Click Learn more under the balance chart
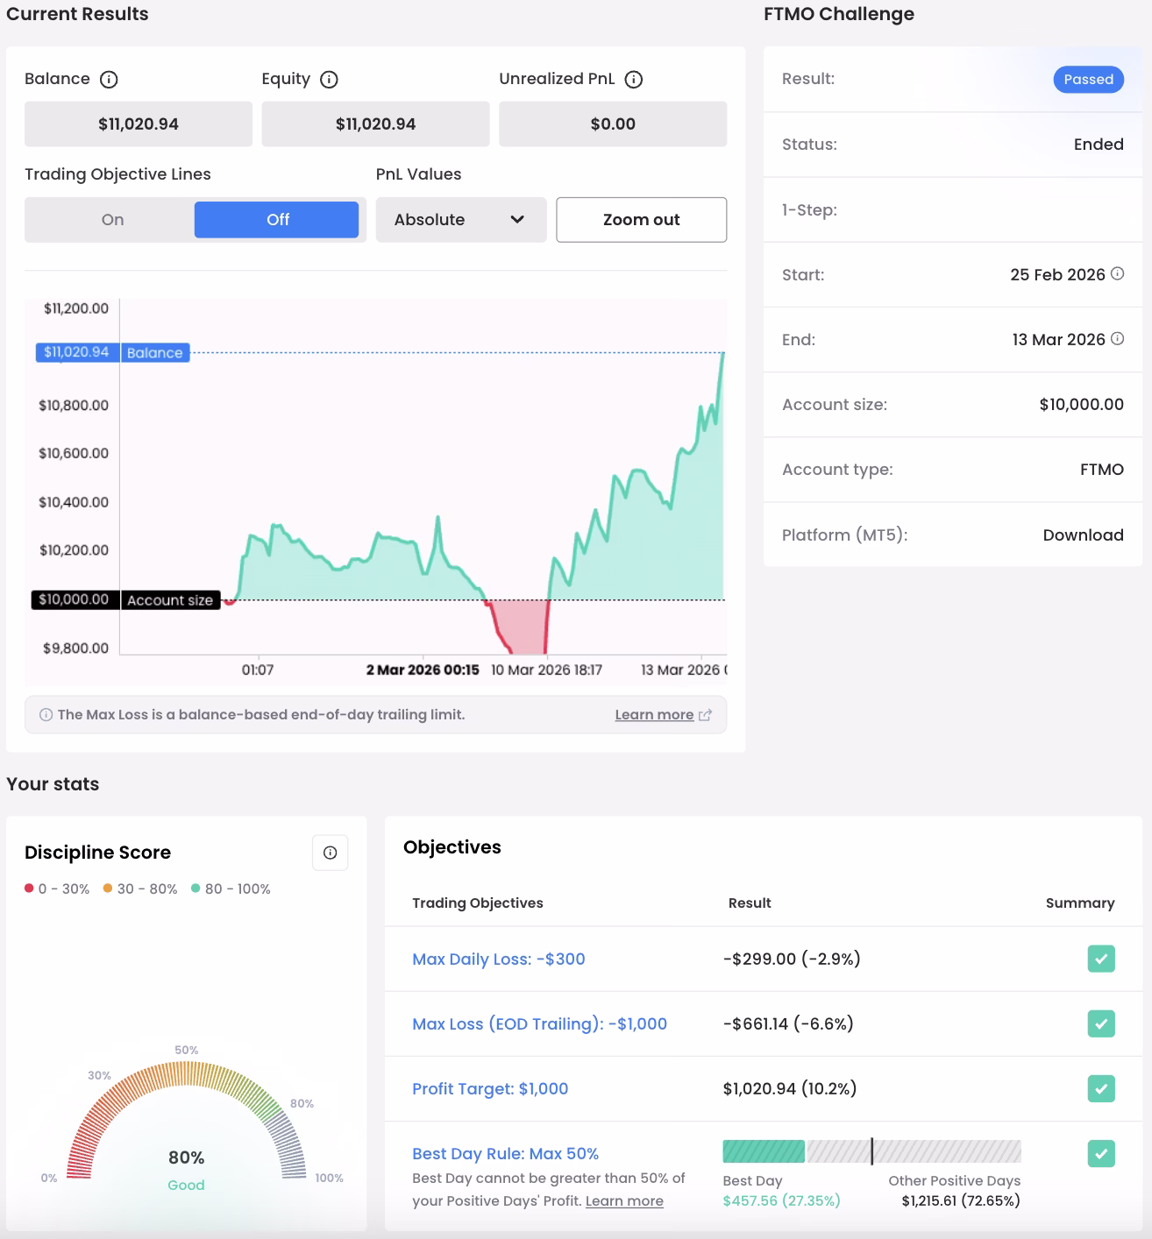 click(x=654, y=715)
